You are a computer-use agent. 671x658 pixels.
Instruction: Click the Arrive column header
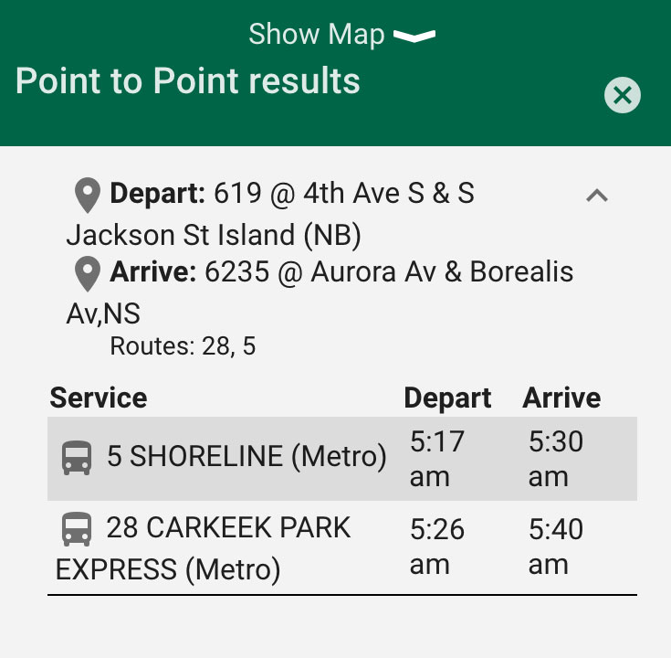pyautogui.click(x=561, y=398)
